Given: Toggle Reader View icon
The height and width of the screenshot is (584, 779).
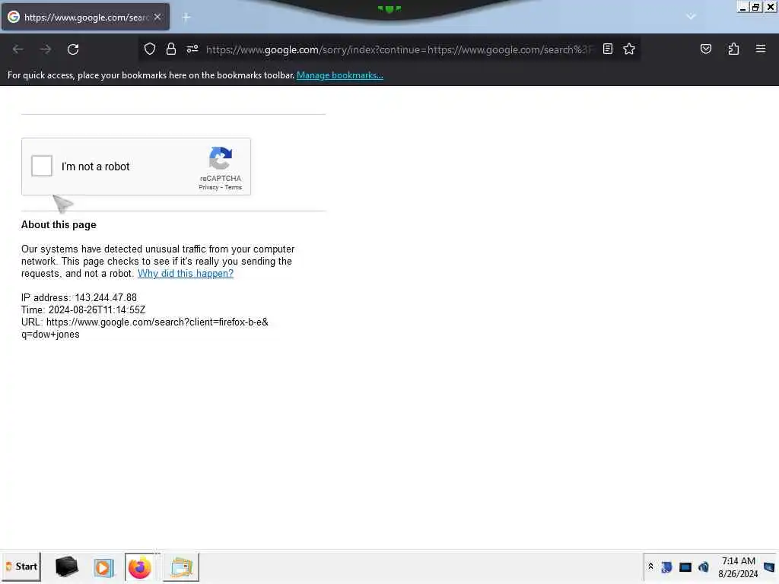Looking at the screenshot, I should [608, 49].
